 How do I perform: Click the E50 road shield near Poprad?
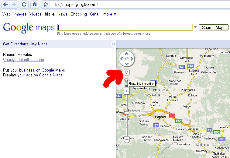click(179, 121)
